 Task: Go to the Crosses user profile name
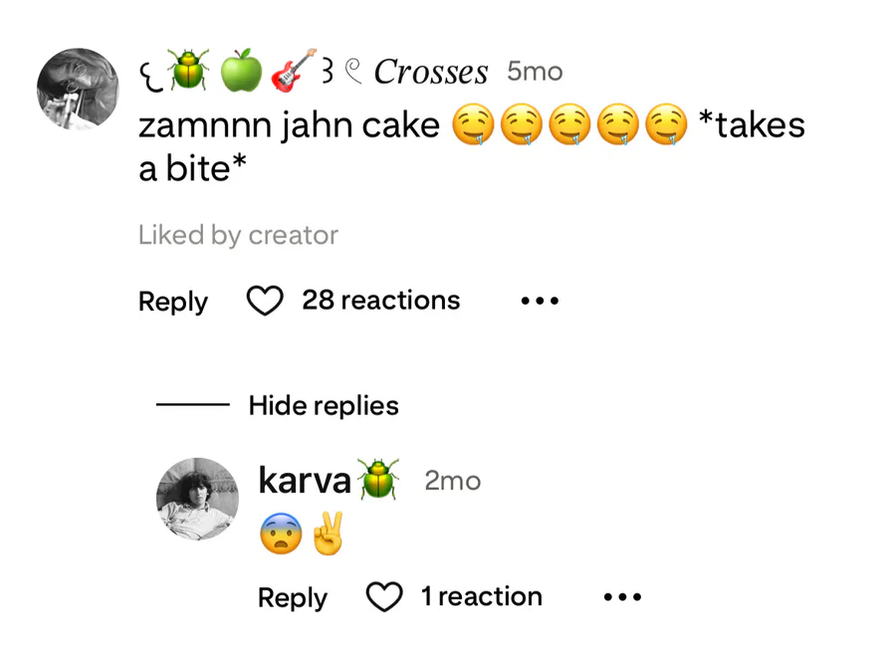430,73
